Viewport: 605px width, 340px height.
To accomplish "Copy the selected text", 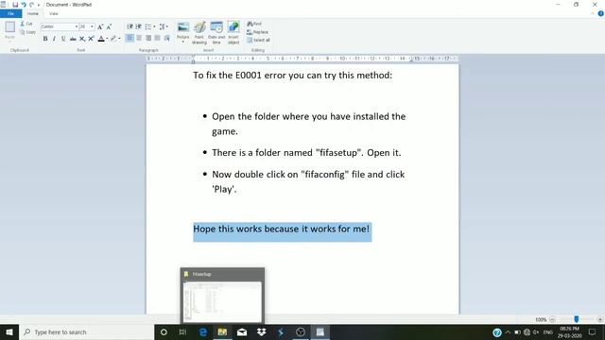I will coord(27,32).
